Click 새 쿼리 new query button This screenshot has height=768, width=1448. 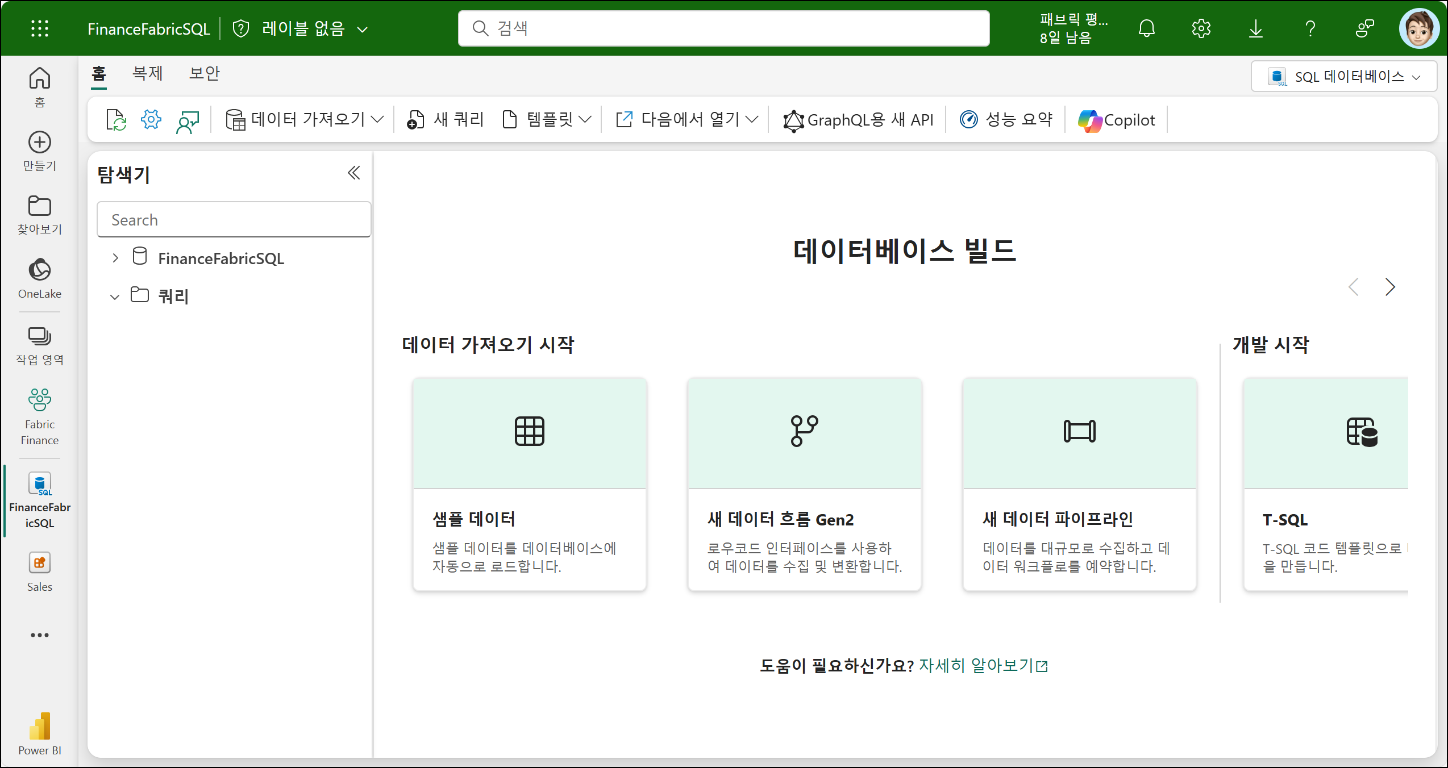tap(445, 120)
